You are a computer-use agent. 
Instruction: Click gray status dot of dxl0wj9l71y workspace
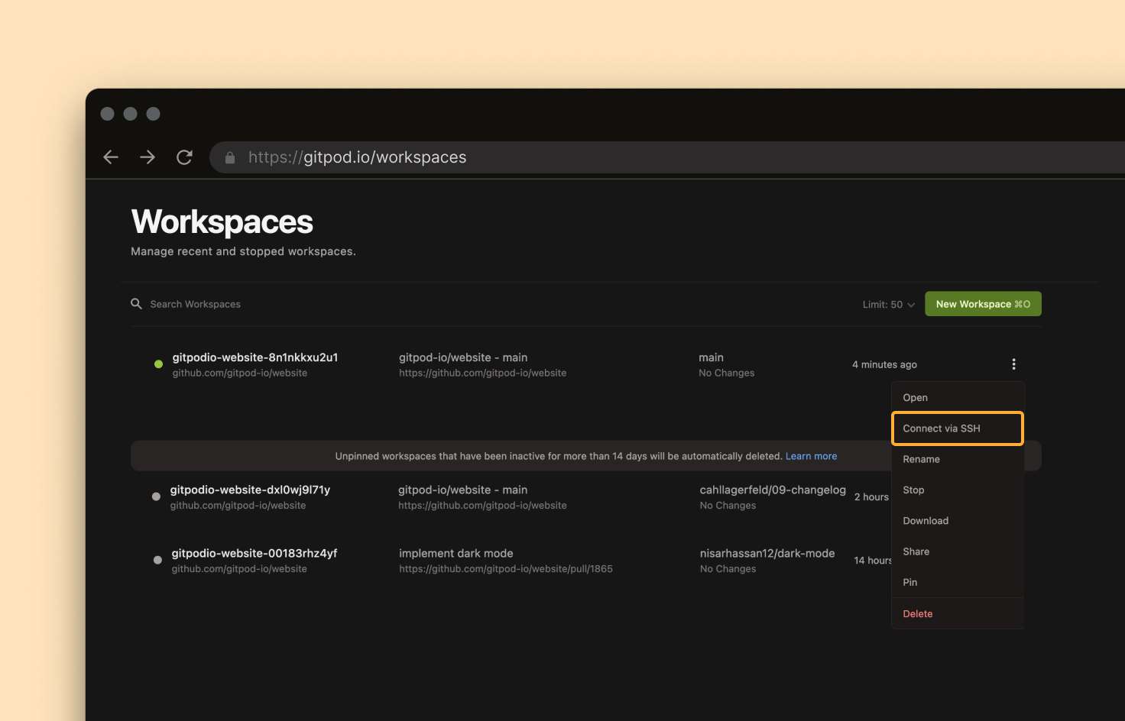pos(156,496)
